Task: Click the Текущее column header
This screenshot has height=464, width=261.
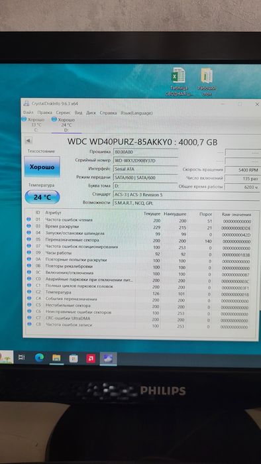Action: 152,213
